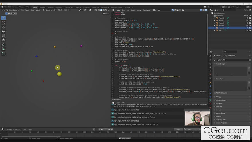
Task: Expand the Color Attributes panel
Action: (x=220, y=100)
